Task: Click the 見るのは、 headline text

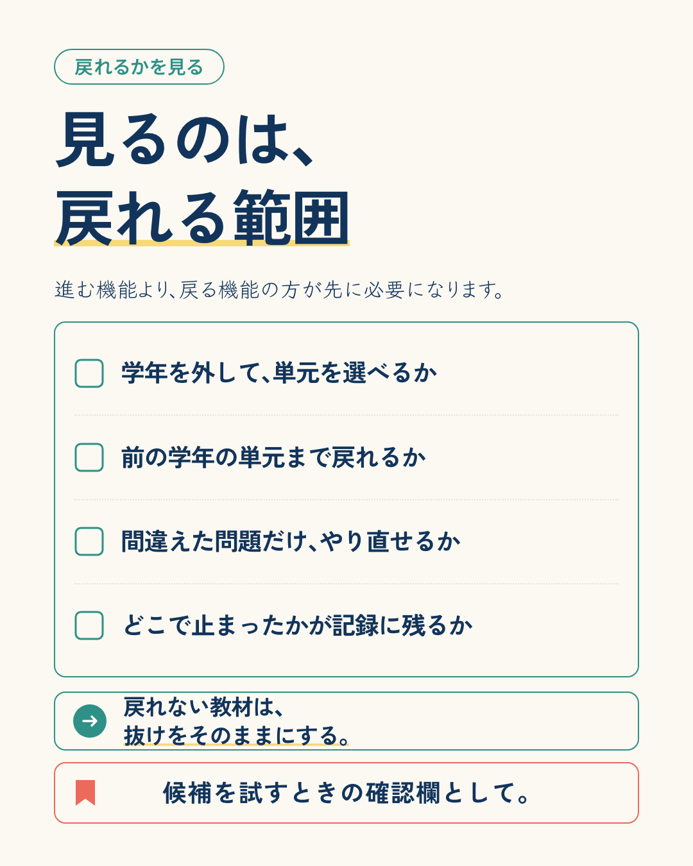Action: click(186, 140)
